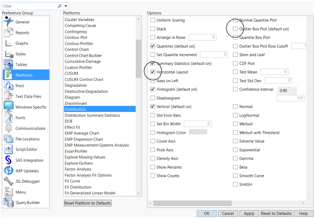Enable the Smooth Curve checkbox
The height and width of the screenshot is (218, 315).
[235, 175]
